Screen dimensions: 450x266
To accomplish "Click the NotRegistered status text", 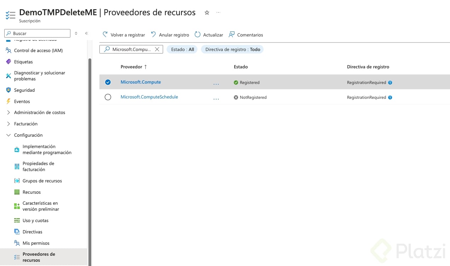I will pyautogui.click(x=253, y=97).
